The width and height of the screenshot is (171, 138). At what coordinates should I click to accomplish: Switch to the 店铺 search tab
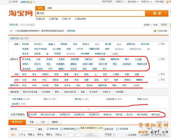click(50, 8)
